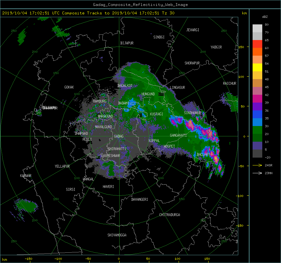Click the GANGAVATI city label
Image resolution: width=281 pixels, height=263 pixels.
tap(178, 135)
